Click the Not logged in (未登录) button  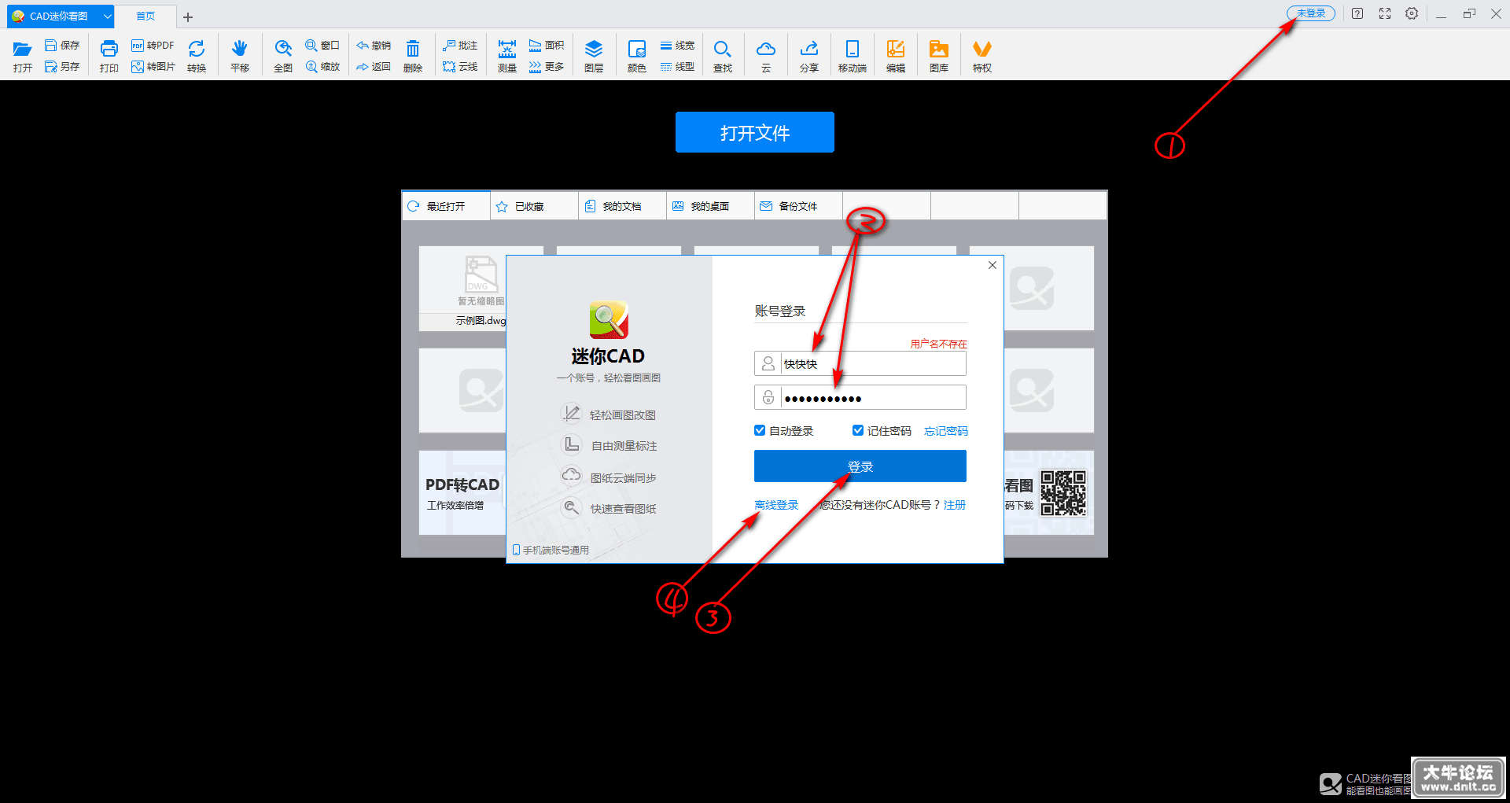pos(1311,13)
